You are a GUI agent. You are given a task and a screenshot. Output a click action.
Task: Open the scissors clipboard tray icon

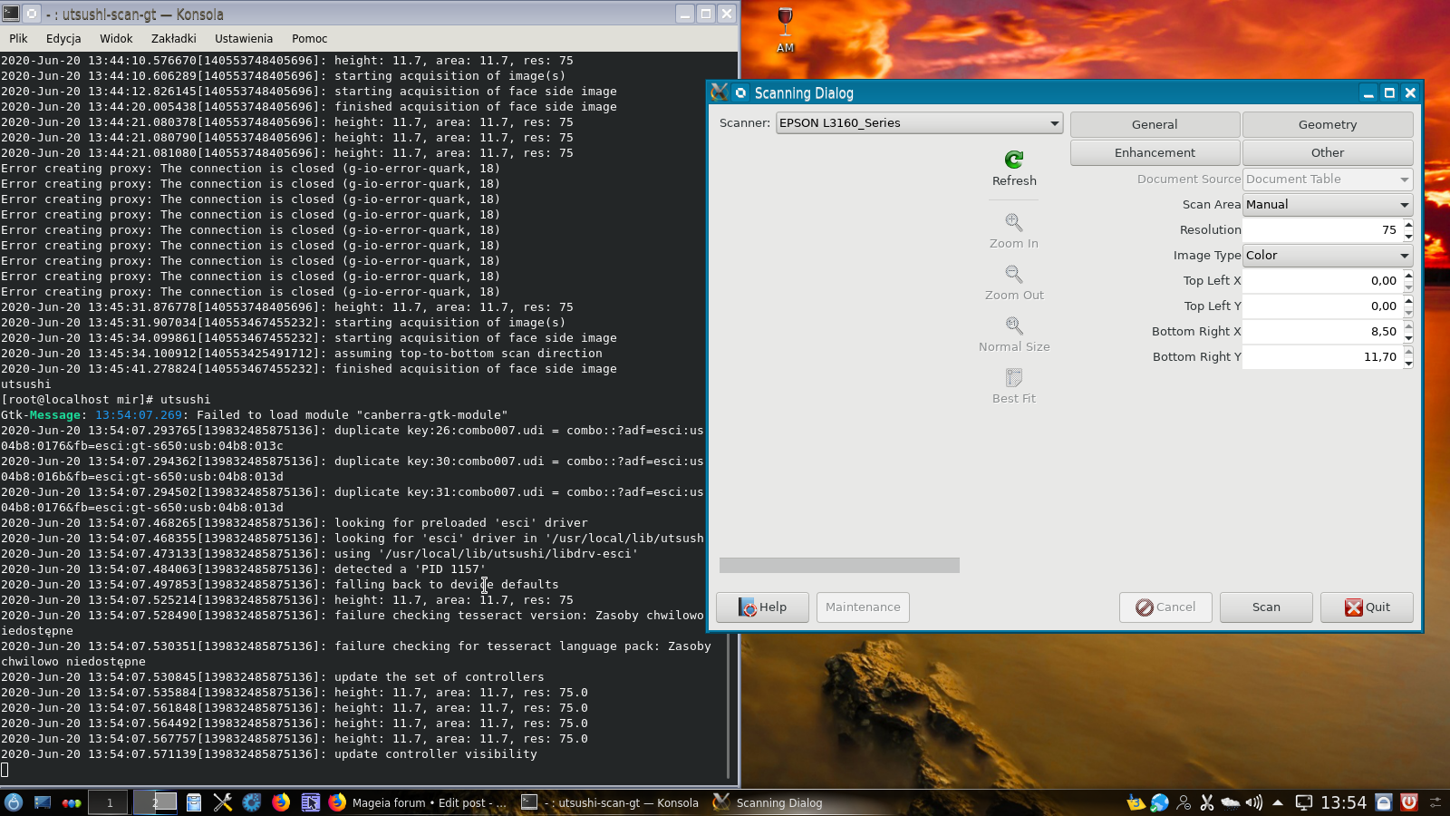1207,802
